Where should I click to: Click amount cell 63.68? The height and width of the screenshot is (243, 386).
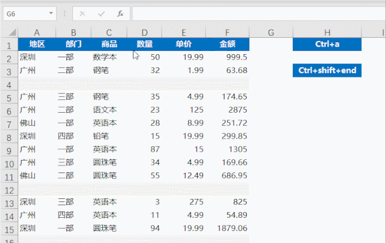coord(227,71)
